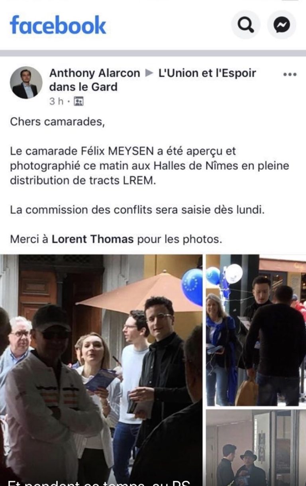Open Anthony Alarcon's profile from author name
This screenshot has width=306, height=486.
(x=94, y=73)
